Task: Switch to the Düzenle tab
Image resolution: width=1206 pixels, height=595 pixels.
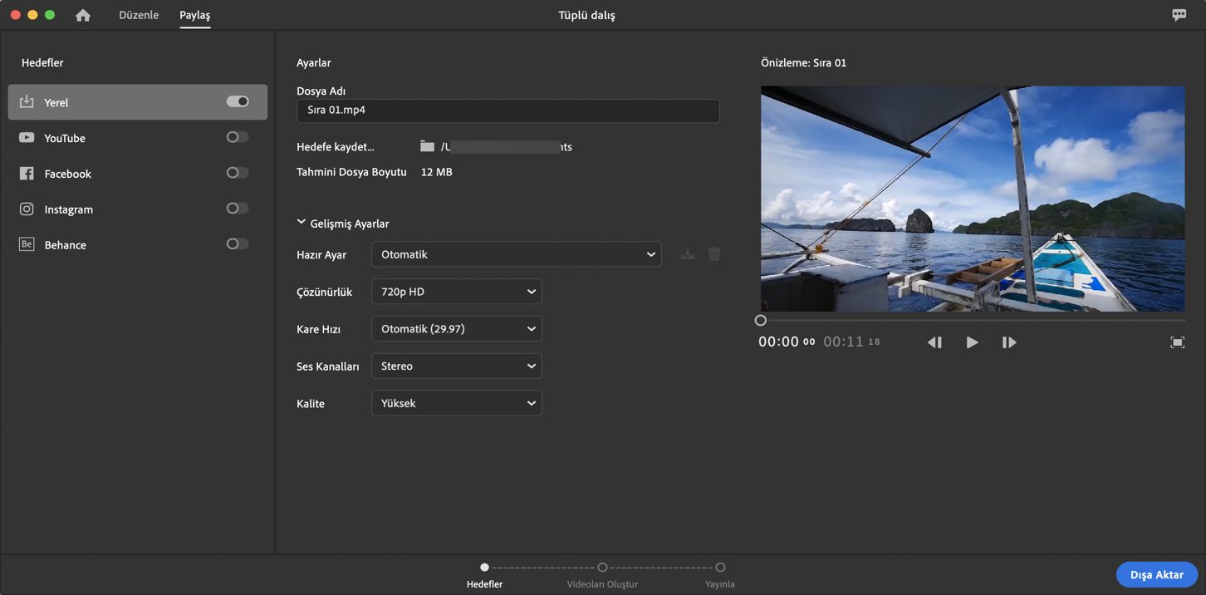Action: pyautogui.click(x=139, y=15)
